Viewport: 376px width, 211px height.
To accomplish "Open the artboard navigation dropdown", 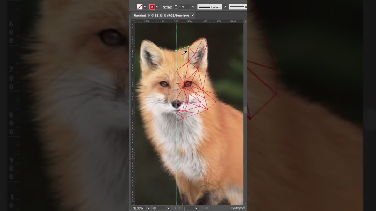I will point(196,208).
